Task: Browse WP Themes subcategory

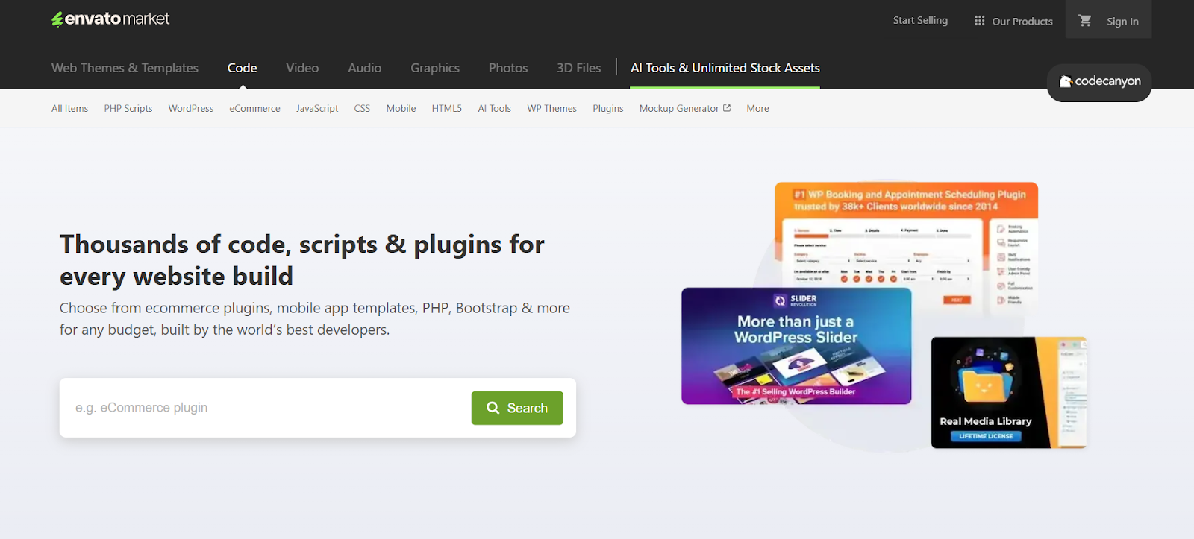Action: tap(551, 108)
